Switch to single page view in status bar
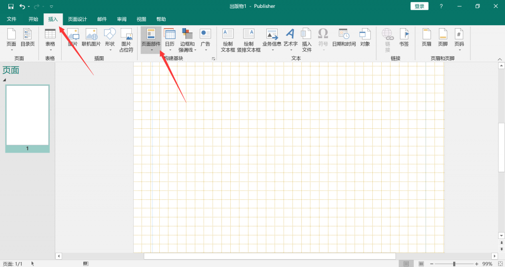The image size is (505, 267). [406, 264]
